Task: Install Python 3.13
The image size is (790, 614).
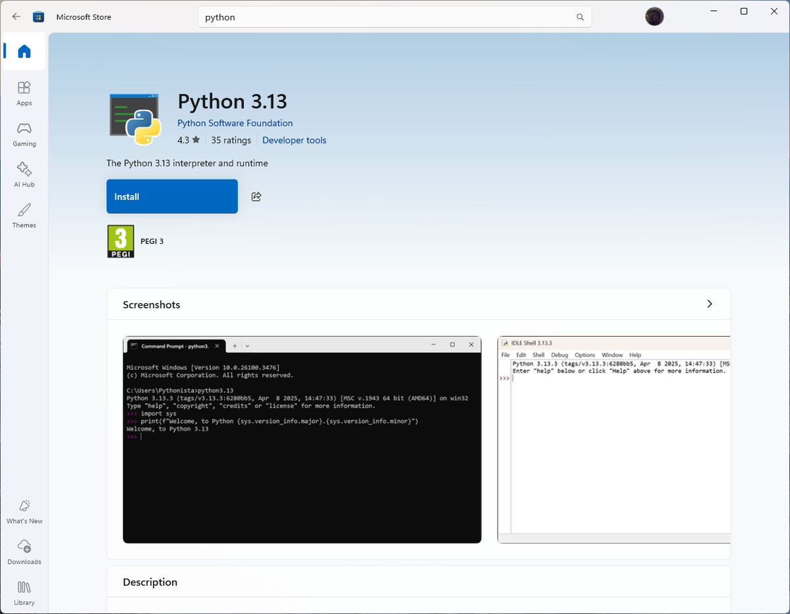Action: tap(172, 196)
